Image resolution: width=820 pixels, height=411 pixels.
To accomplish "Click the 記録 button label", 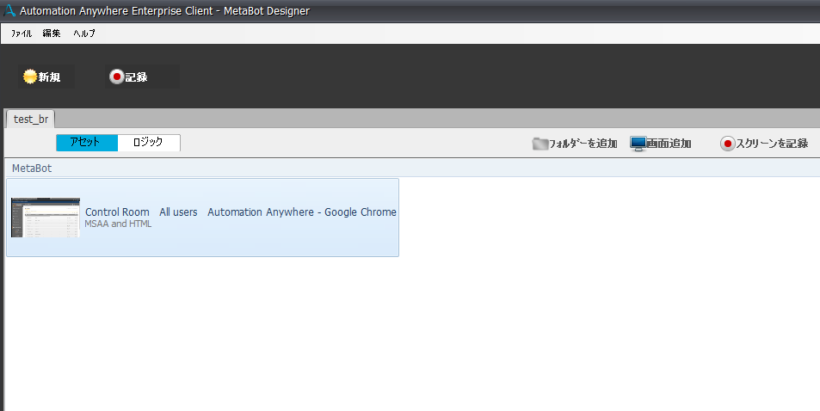I will point(136,77).
